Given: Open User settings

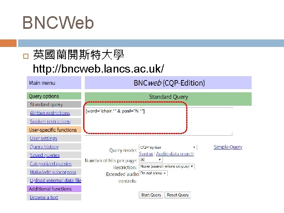Looking at the screenshot, I should coord(43,138).
